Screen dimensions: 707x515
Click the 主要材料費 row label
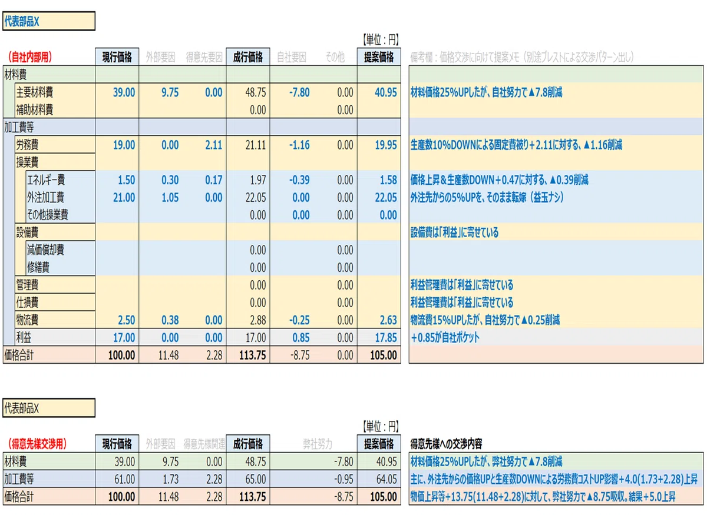pos(55,92)
